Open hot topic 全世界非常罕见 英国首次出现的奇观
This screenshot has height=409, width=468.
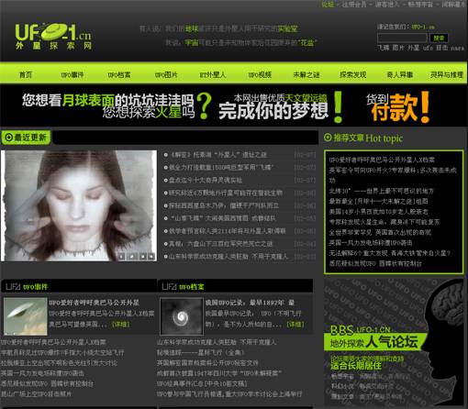point(380,232)
